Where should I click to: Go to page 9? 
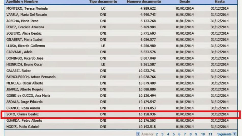coord(196,134)
